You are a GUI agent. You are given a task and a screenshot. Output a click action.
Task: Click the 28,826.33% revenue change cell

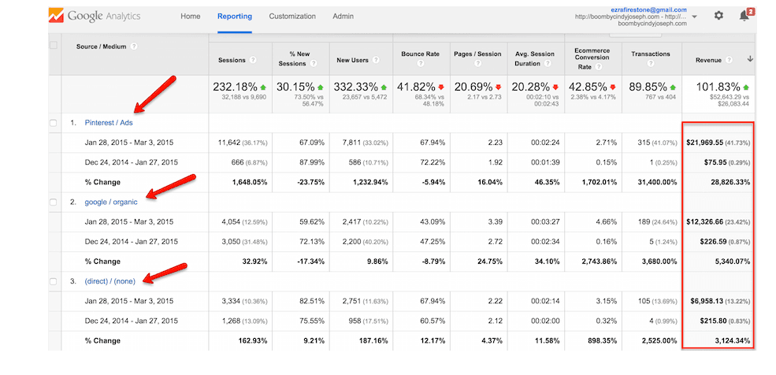point(729,182)
